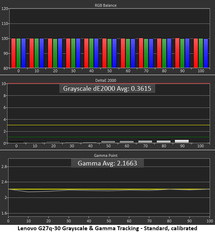
Task: Click the 1.6 label on Gamma axis
Action: [x=4, y=213]
